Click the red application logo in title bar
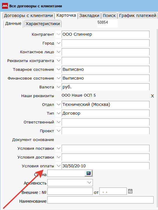Screen dimensions: 158x210 tap(5, 6)
